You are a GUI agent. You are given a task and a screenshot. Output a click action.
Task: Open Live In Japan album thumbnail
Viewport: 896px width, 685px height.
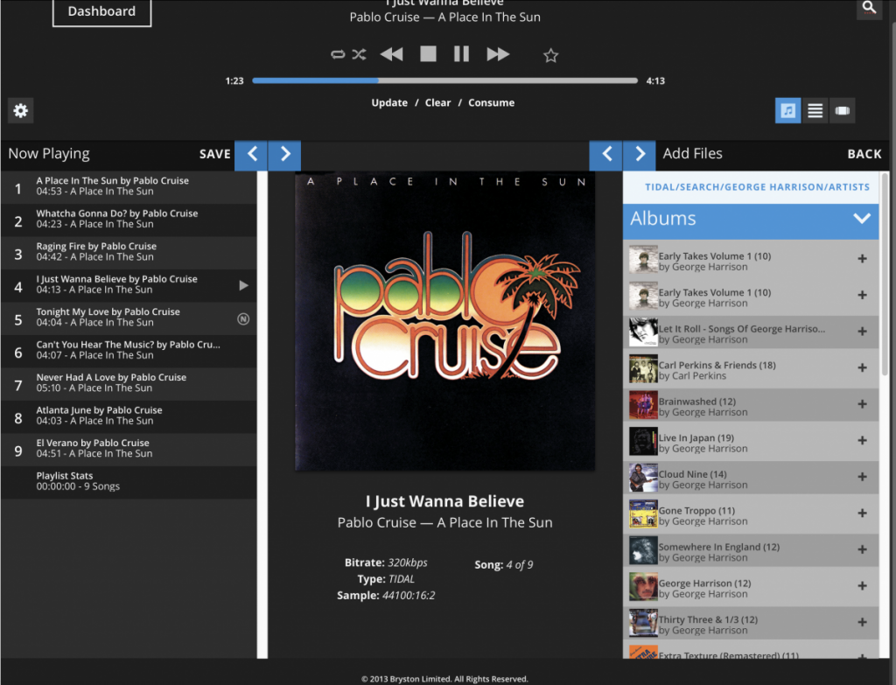pos(643,441)
